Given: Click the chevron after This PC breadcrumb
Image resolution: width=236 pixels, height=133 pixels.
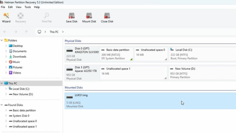Looking at the screenshot, I should [63, 32].
